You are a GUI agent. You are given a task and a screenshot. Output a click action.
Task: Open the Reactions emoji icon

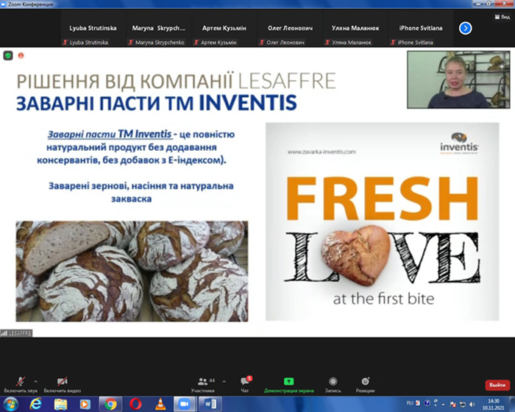(x=365, y=381)
